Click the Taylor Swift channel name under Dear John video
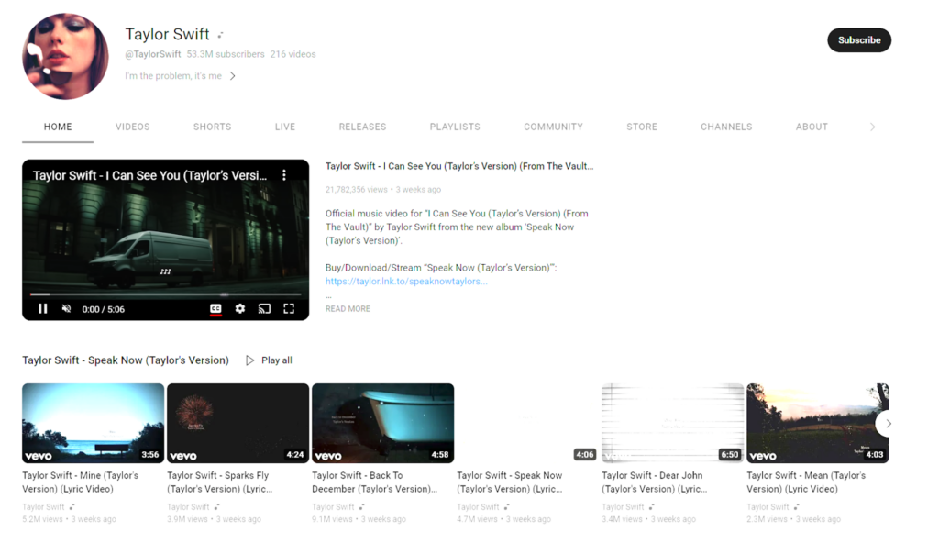 623,507
